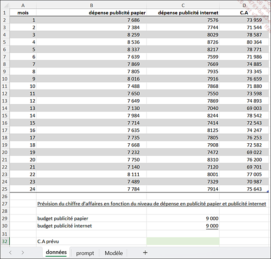Viewport: 271px width, 259px height.
Task: Add a new sheet with plus icon
Action: [145, 253]
